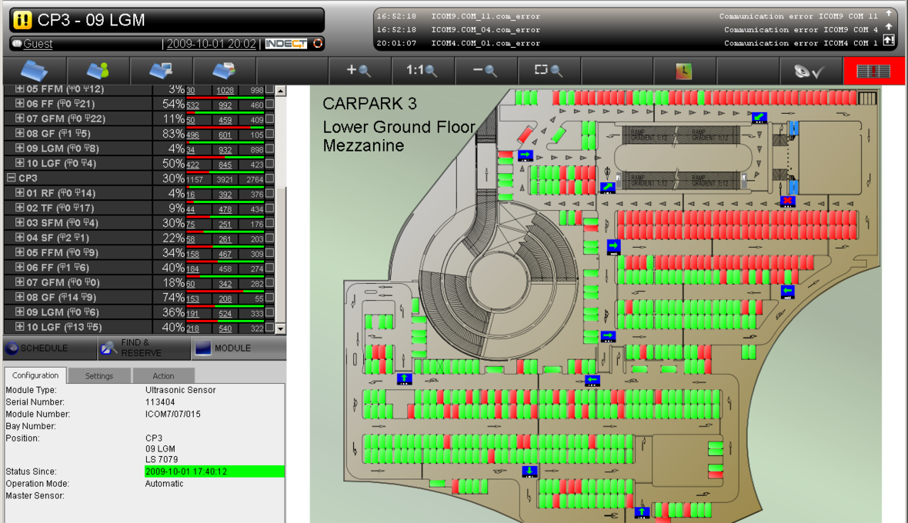Expand the 03 SFM tree node
The width and height of the screenshot is (908, 523).
pos(20,224)
